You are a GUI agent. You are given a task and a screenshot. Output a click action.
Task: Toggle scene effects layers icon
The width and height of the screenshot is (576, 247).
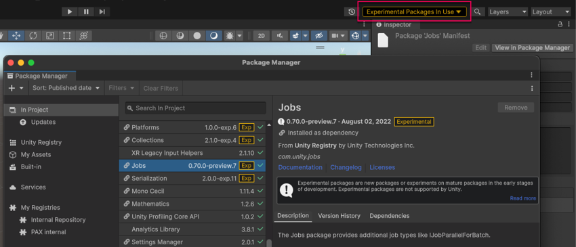295,36
